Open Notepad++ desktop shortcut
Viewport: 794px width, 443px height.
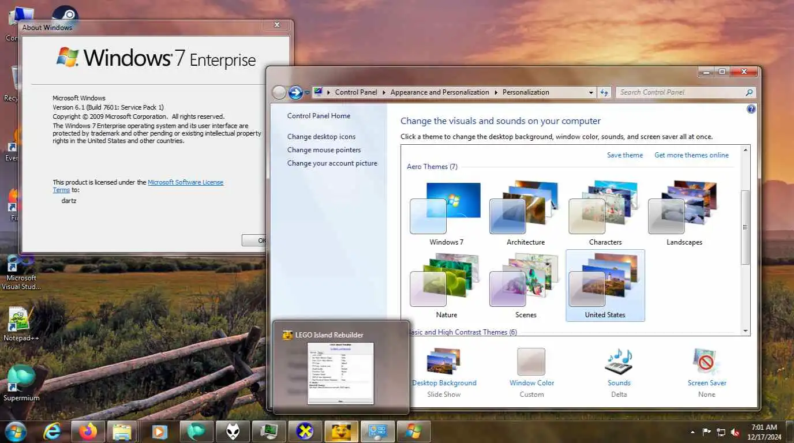(21, 325)
